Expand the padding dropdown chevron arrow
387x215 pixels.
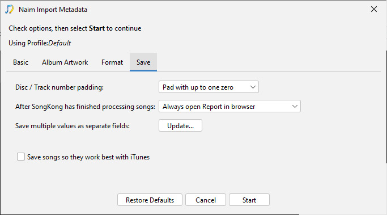253,87
